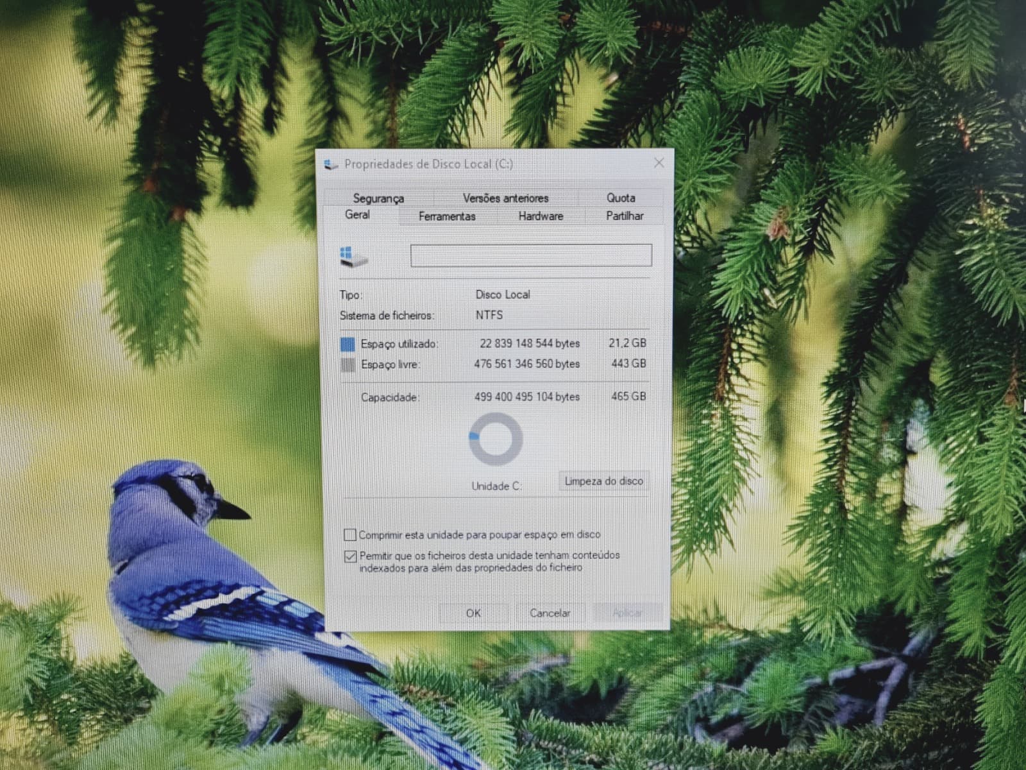The image size is (1026, 770).
Task: Click the gray Espaço livre color square
Action: 348,365
